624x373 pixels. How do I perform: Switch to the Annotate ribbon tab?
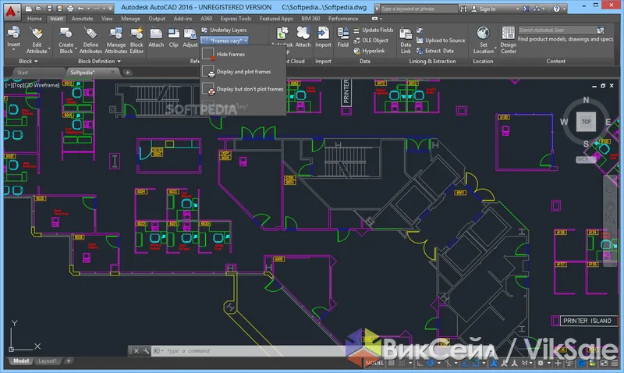pyautogui.click(x=83, y=19)
